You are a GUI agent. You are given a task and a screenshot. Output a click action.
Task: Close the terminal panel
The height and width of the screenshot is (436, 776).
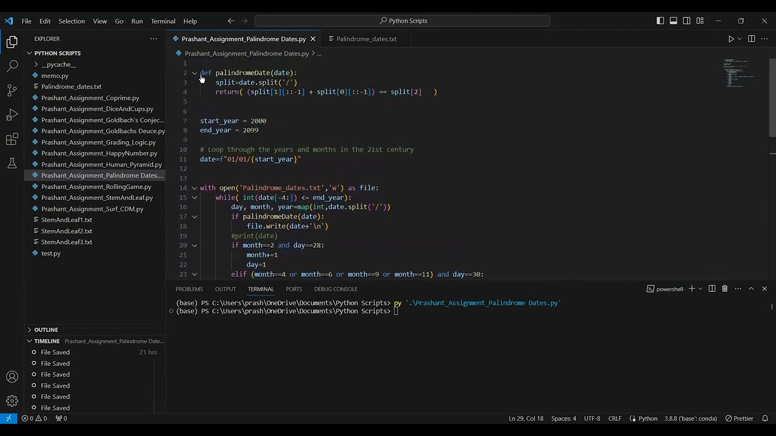764,289
